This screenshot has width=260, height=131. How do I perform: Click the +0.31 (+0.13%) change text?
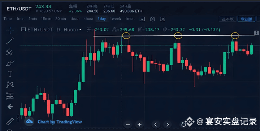click(204, 30)
